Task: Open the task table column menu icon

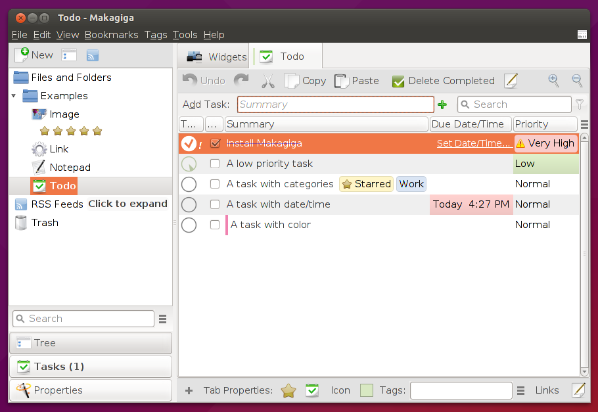Action: 584,124
